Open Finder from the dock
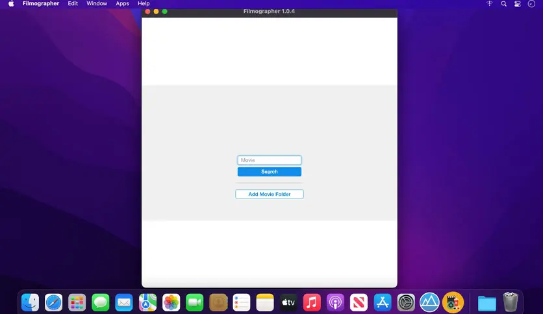 30,302
